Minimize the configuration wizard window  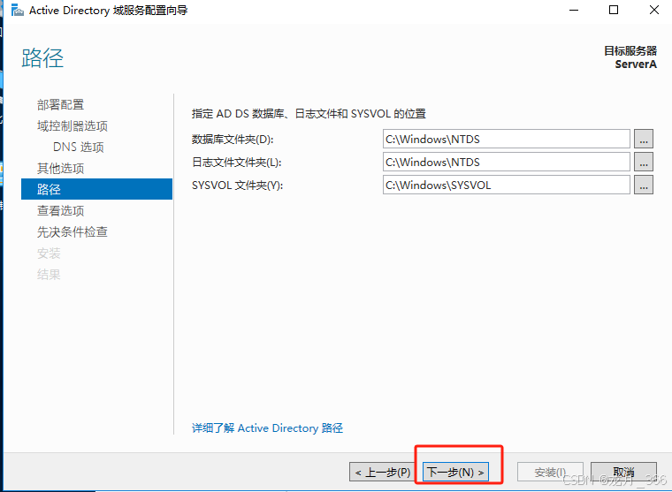coord(574,10)
